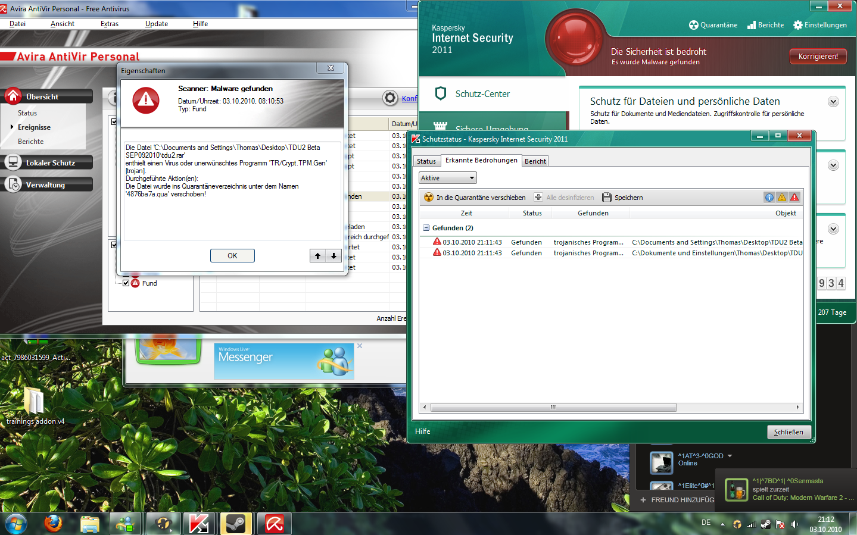Select Berichte item in Avira sidebar
Viewport: 857px width, 535px height.
(31, 142)
